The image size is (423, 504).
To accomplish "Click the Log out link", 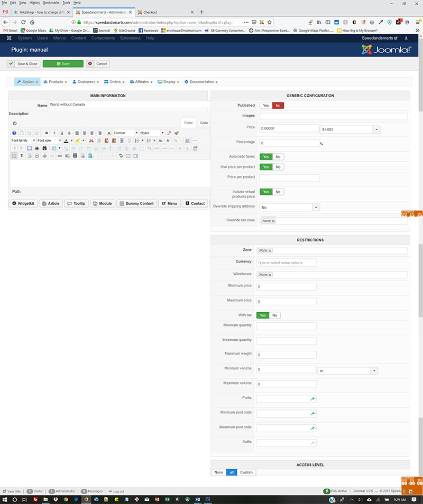I will coord(116,491).
